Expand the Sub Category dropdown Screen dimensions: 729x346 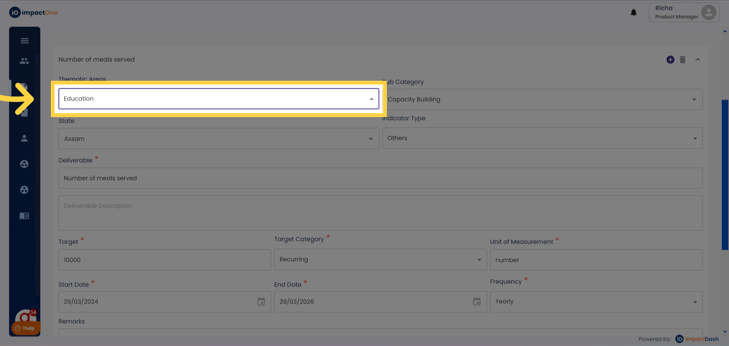tap(542, 100)
